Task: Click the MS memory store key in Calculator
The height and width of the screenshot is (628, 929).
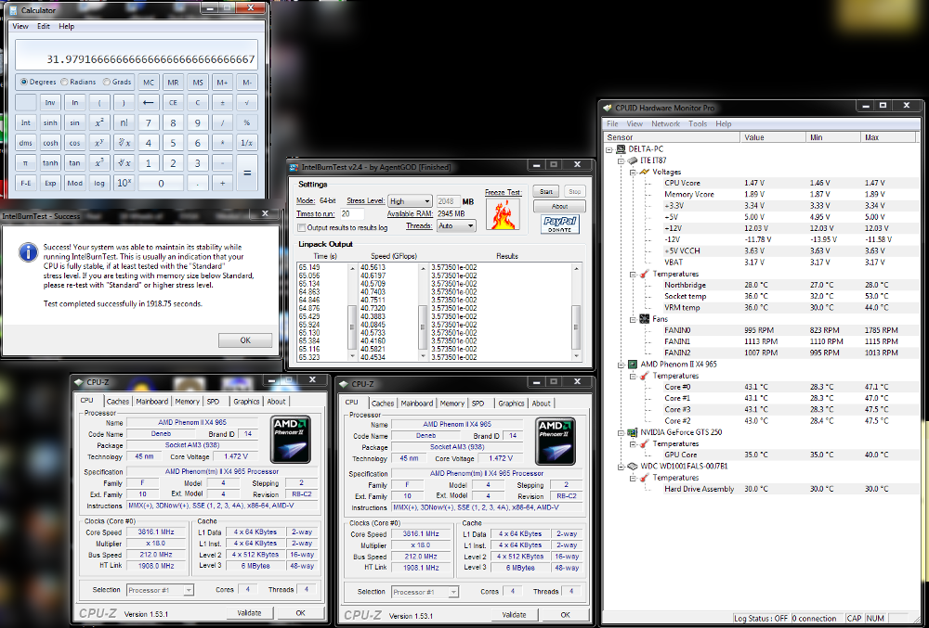Action: click(198, 83)
